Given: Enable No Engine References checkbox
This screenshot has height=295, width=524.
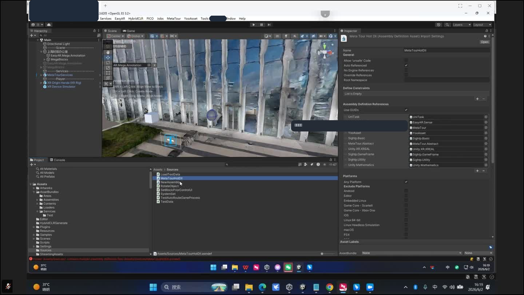Looking at the screenshot, I should coord(406,70).
